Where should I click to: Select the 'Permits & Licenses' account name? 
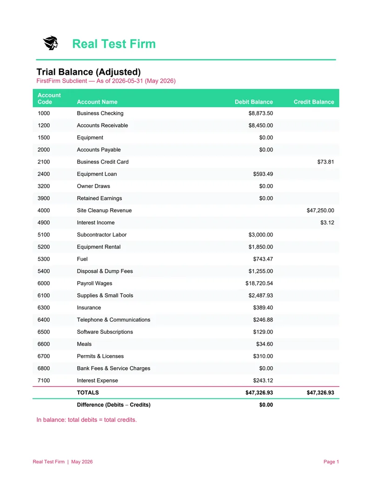click(100, 356)
